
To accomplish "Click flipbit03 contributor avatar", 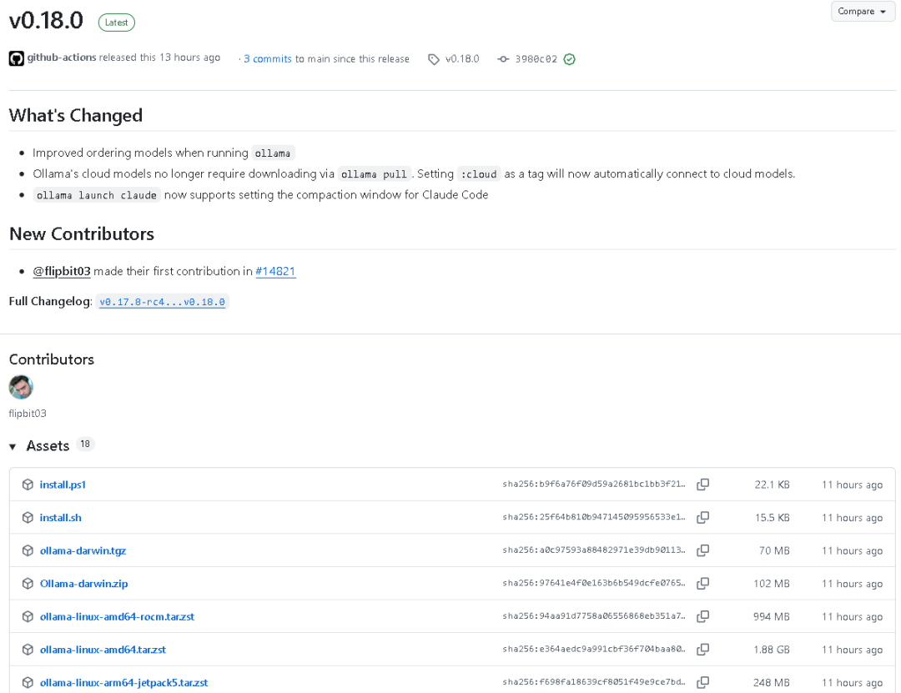I will tap(21, 387).
